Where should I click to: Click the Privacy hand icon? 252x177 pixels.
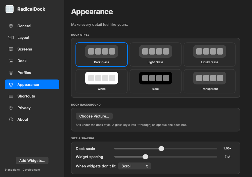(x=11, y=108)
